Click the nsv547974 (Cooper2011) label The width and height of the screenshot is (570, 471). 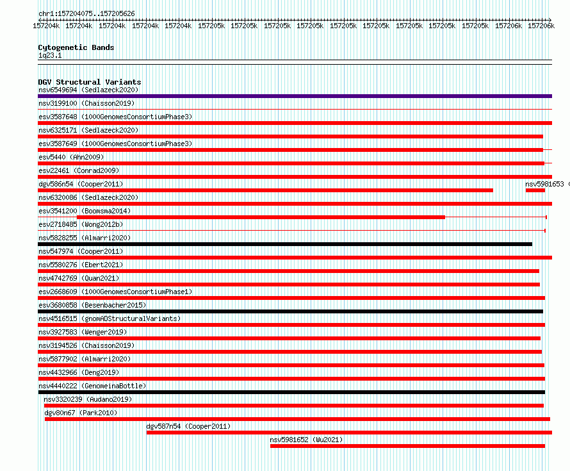pos(81,251)
